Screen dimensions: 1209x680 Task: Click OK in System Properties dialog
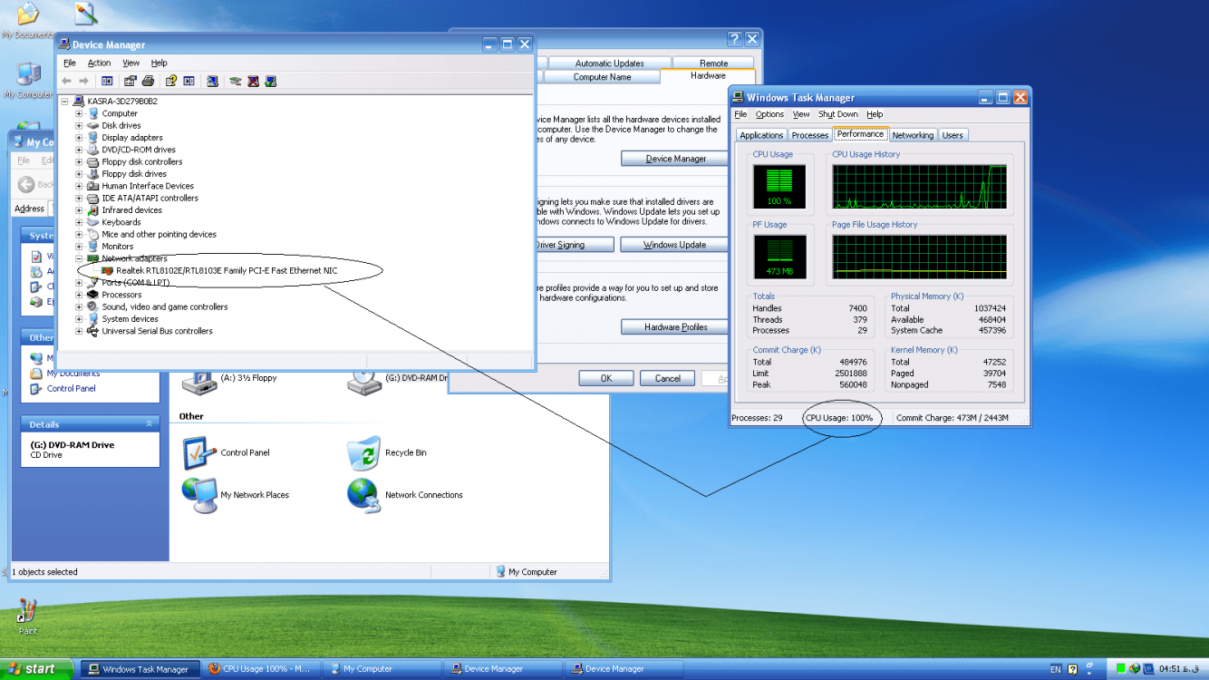[x=605, y=378]
